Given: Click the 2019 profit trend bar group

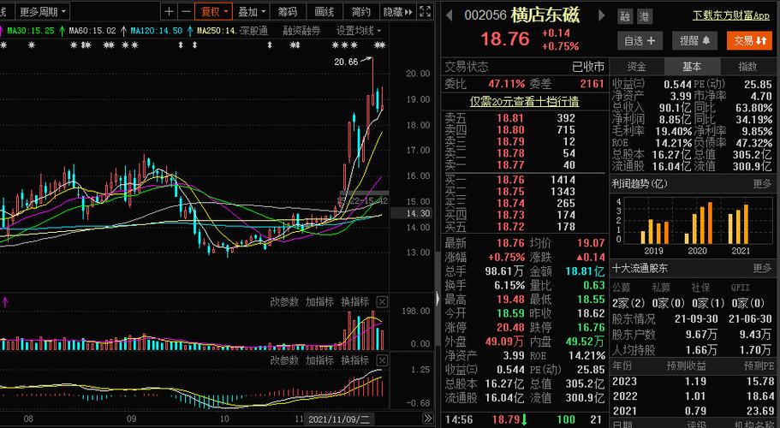Looking at the screenshot, I should (655, 231).
